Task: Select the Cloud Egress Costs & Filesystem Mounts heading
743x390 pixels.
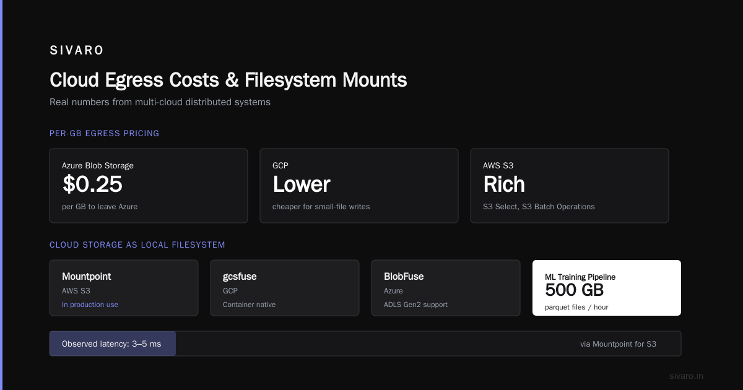Action: [228, 80]
